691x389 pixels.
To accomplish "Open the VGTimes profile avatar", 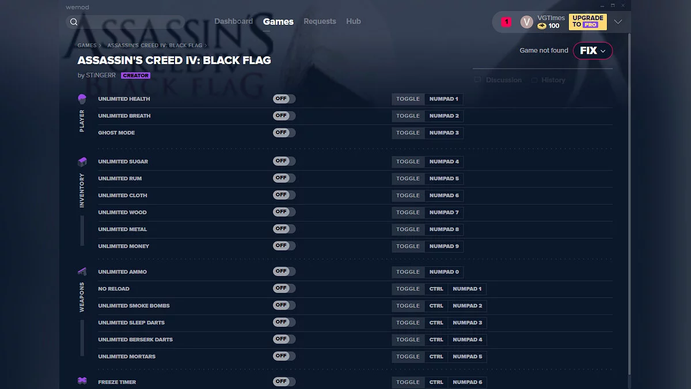I will 526,21.
